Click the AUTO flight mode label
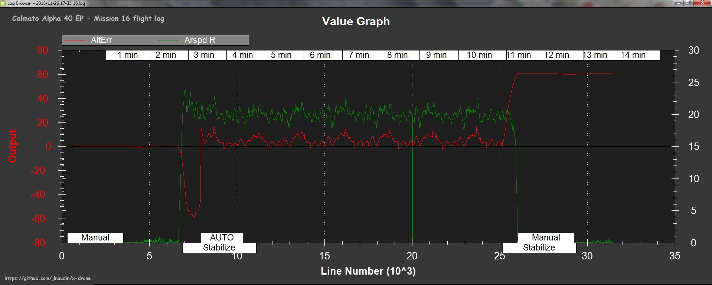This screenshot has width=712, height=285. pos(222,237)
